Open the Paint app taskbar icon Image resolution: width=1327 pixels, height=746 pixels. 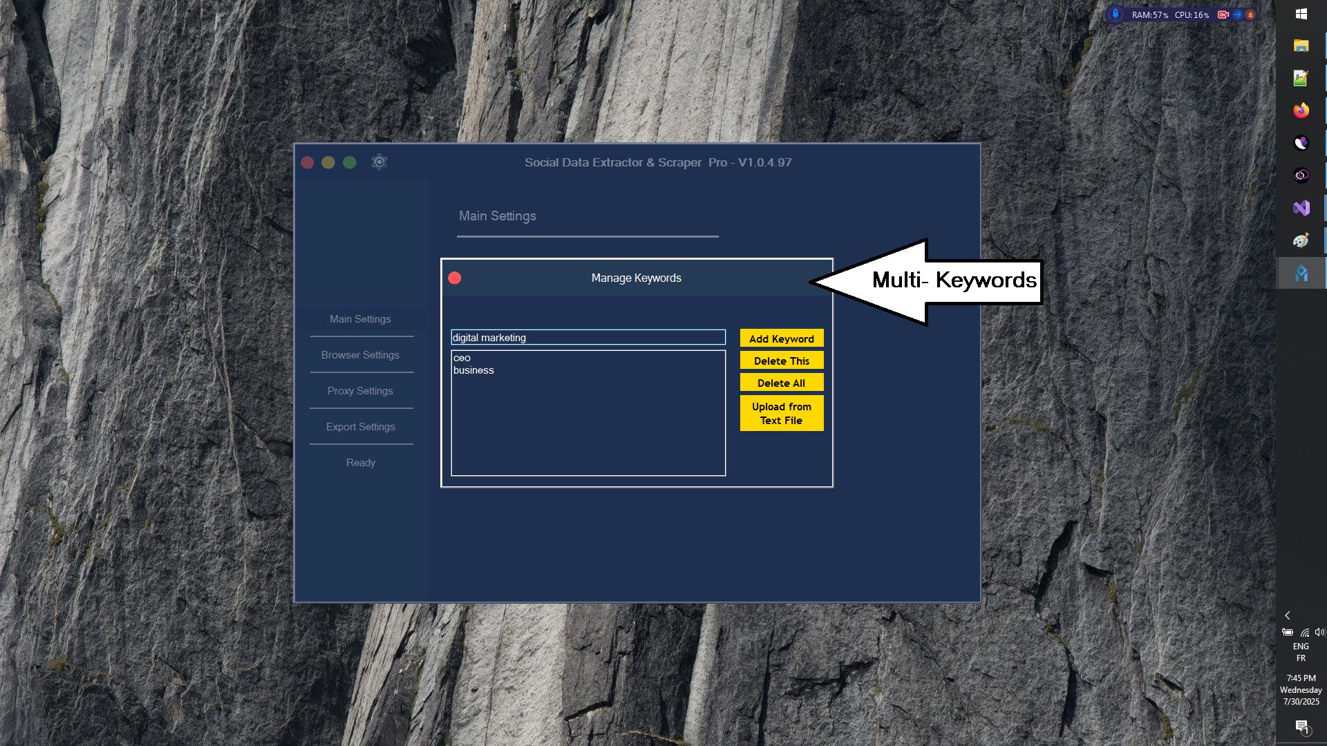pyautogui.click(x=1301, y=240)
